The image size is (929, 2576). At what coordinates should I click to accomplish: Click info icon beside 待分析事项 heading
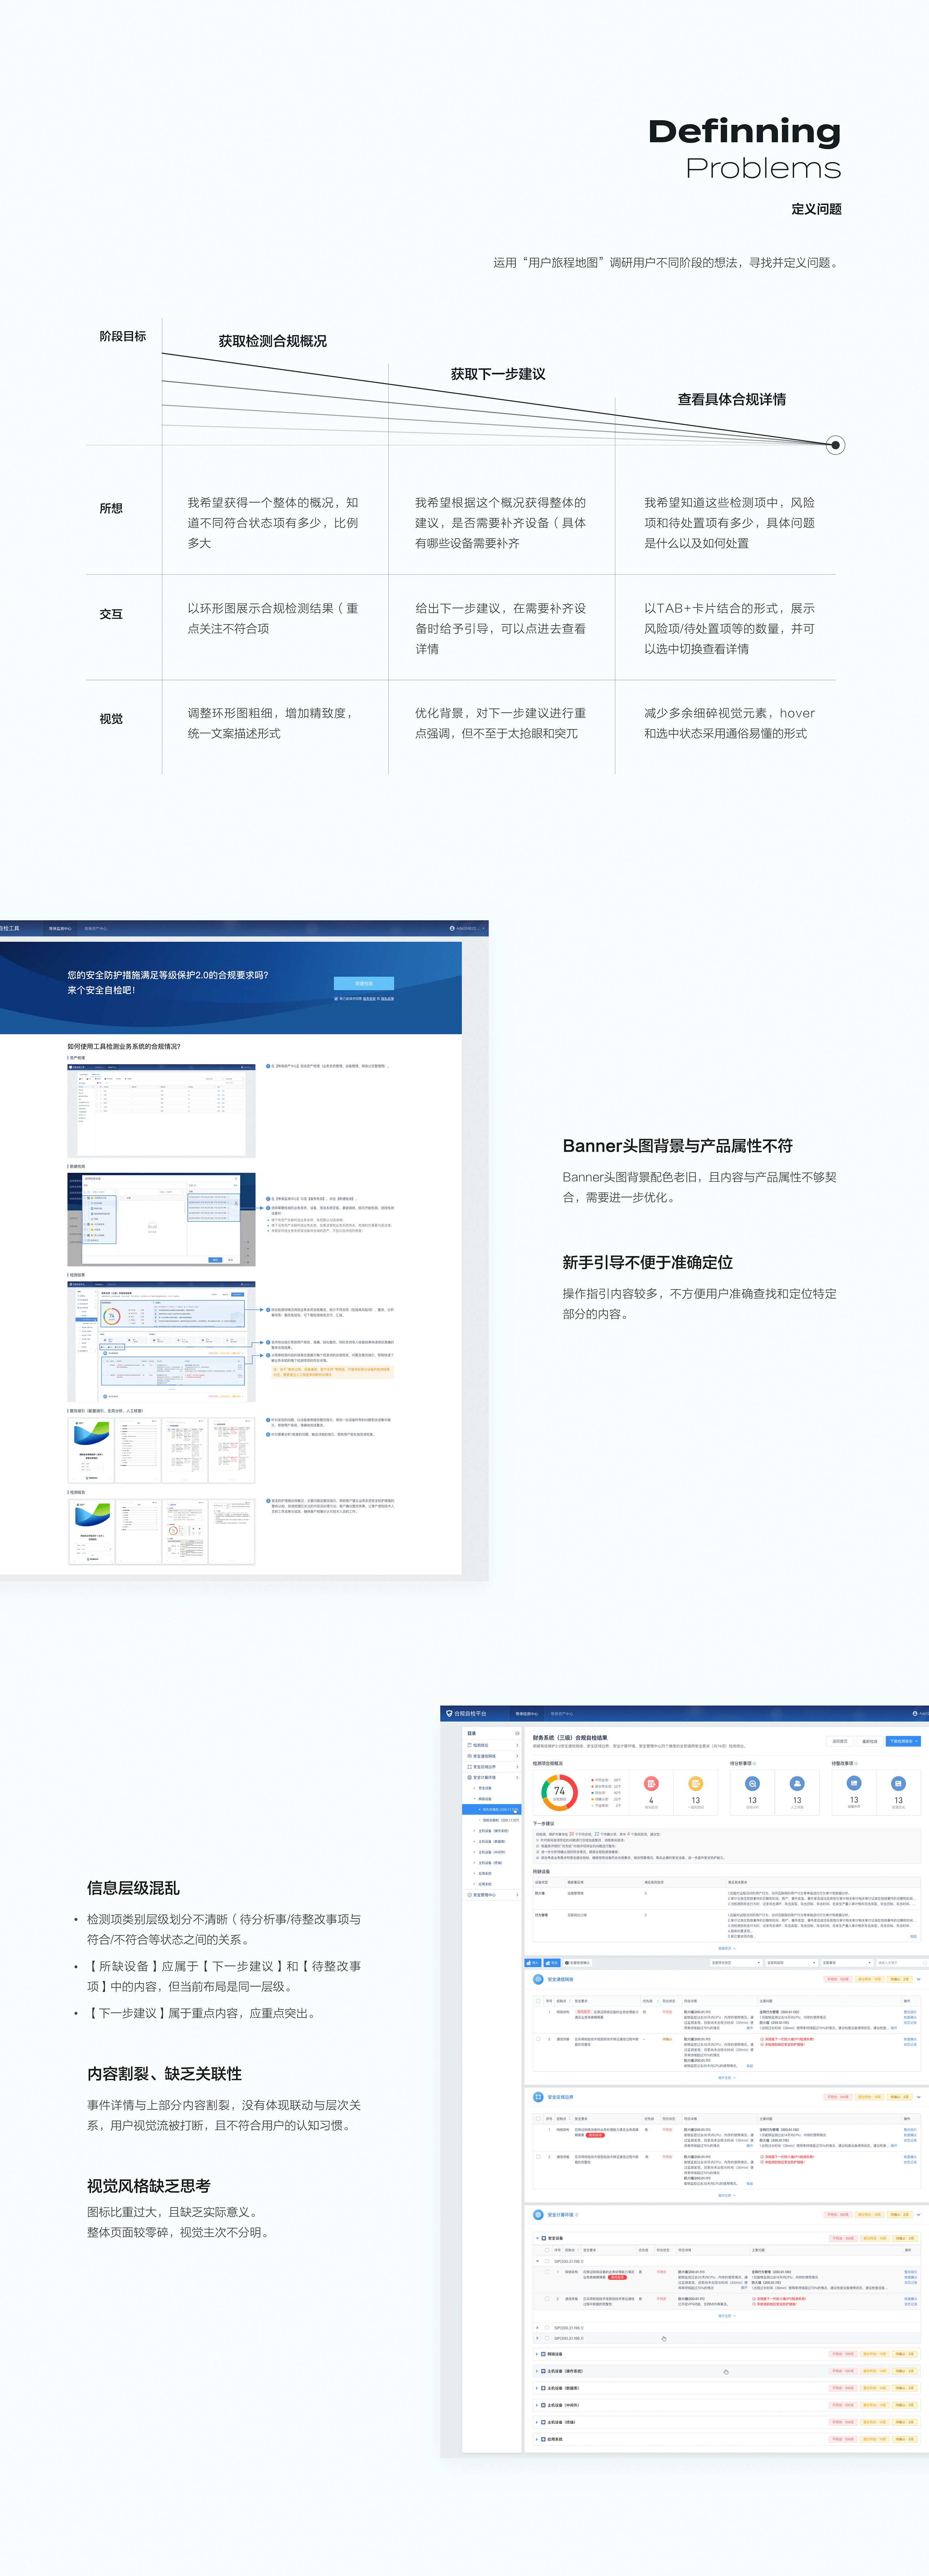pyautogui.click(x=754, y=1764)
